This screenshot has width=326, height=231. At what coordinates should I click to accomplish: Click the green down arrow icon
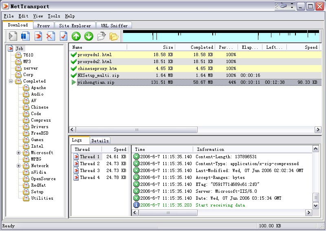(x=89, y=37)
